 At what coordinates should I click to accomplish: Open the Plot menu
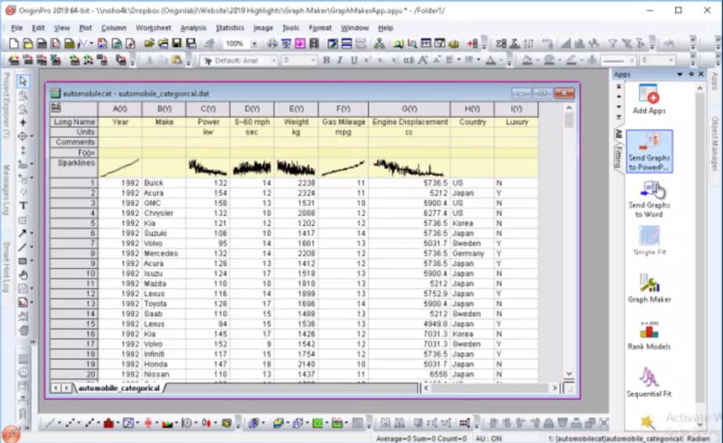[85, 28]
